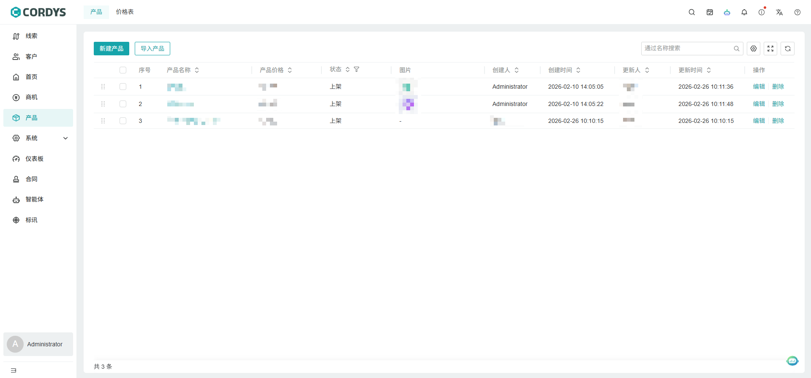Tick the checkbox for row 3
811x378 pixels.
123,121
